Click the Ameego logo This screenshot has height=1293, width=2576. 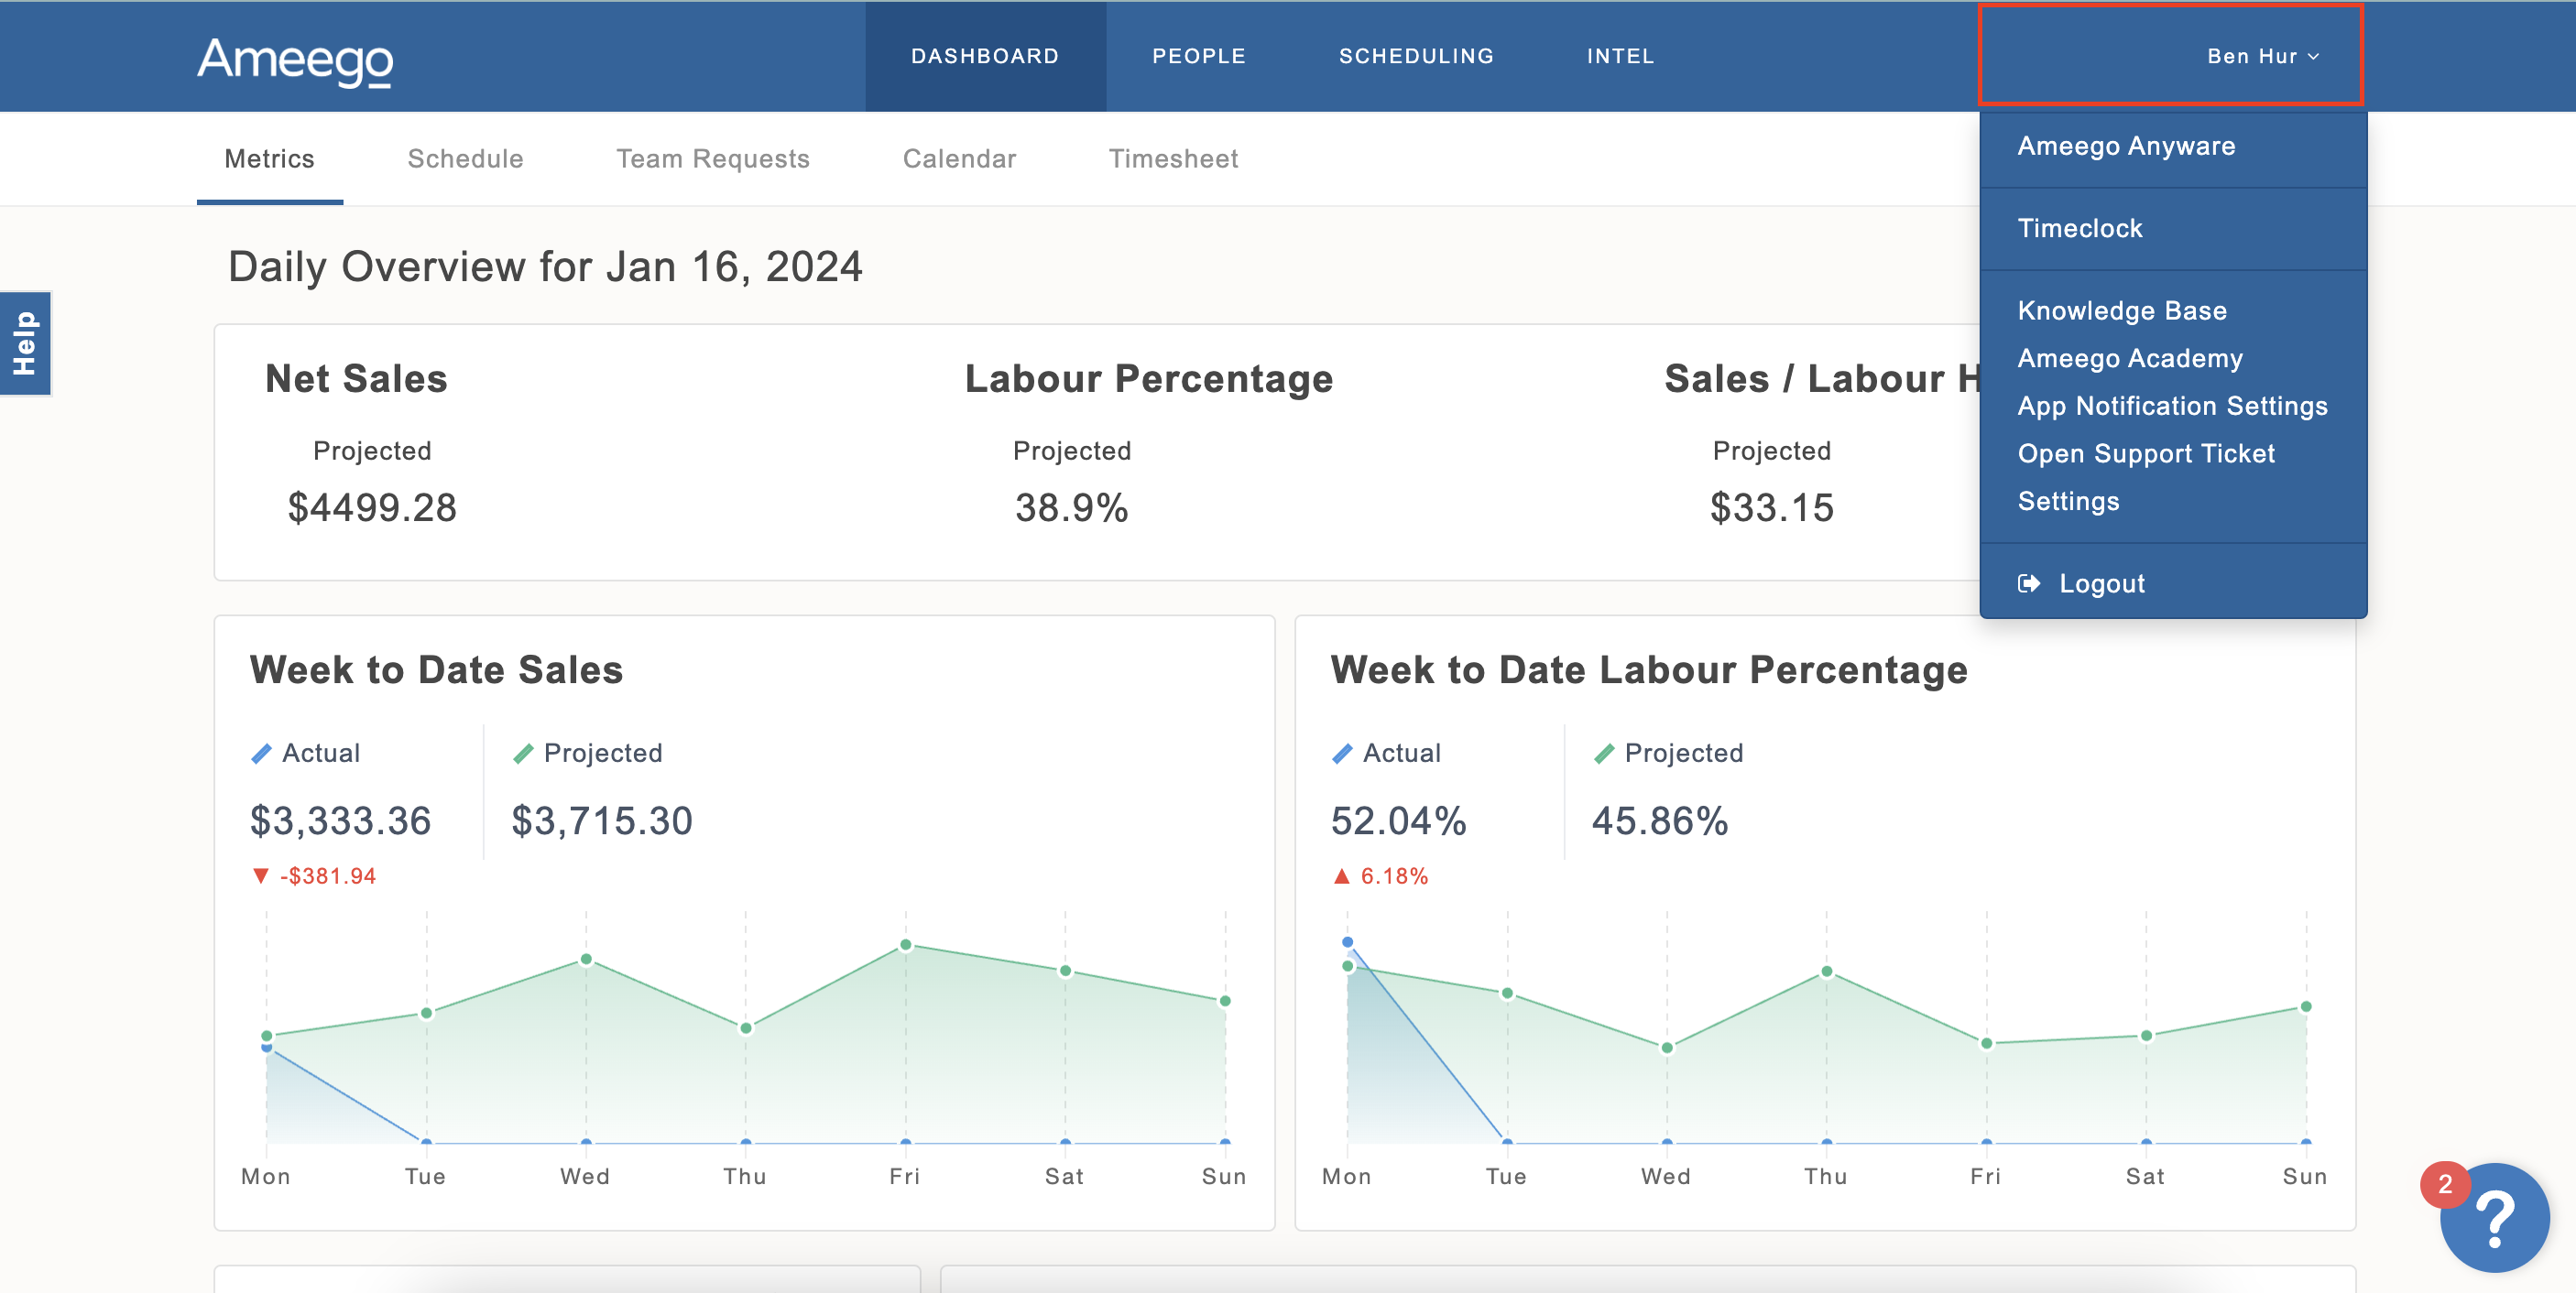(293, 60)
